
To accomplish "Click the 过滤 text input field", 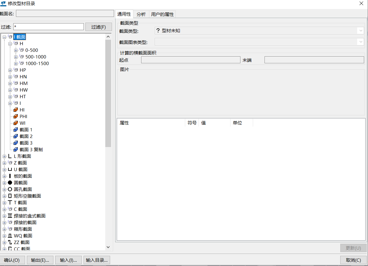I will click(49, 27).
